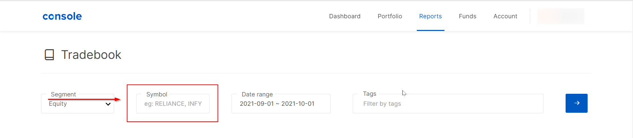Open the Dashboard tab
This screenshot has width=633, height=138.
point(345,16)
